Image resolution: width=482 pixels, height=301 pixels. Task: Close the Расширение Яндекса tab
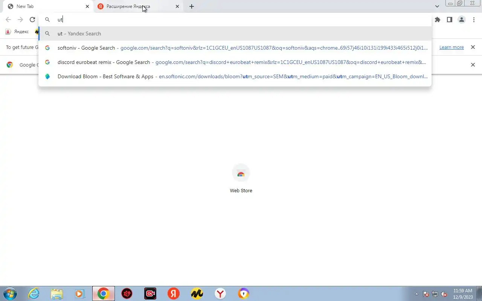click(x=177, y=6)
